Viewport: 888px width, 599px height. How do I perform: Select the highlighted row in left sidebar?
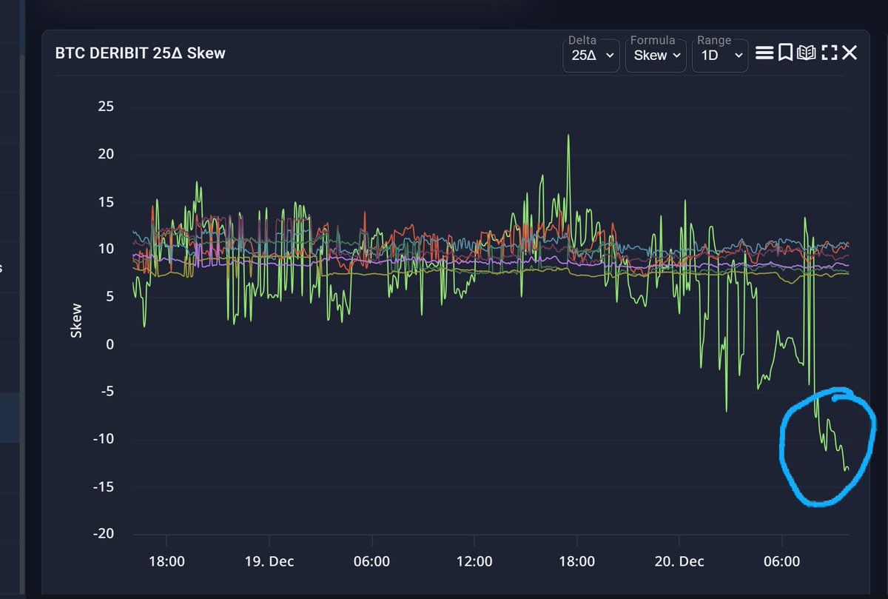coord(10,418)
